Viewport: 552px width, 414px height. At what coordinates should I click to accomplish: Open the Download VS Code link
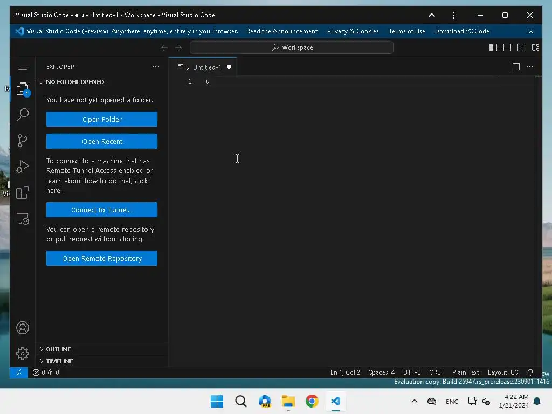click(x=462, y=31)
